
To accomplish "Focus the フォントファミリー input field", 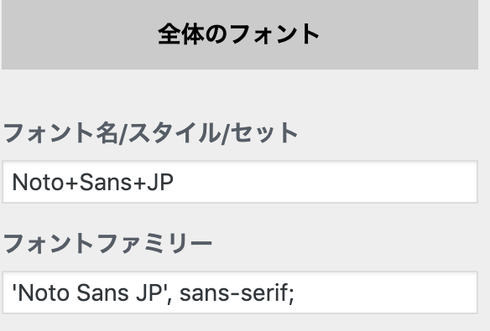I will (240, 292).
